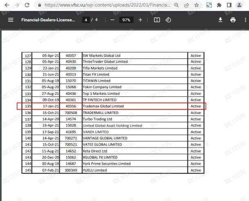Screen dimensions: 249x201
Task: Open PDF viewer more actions menu
Action: pos(245,20)
